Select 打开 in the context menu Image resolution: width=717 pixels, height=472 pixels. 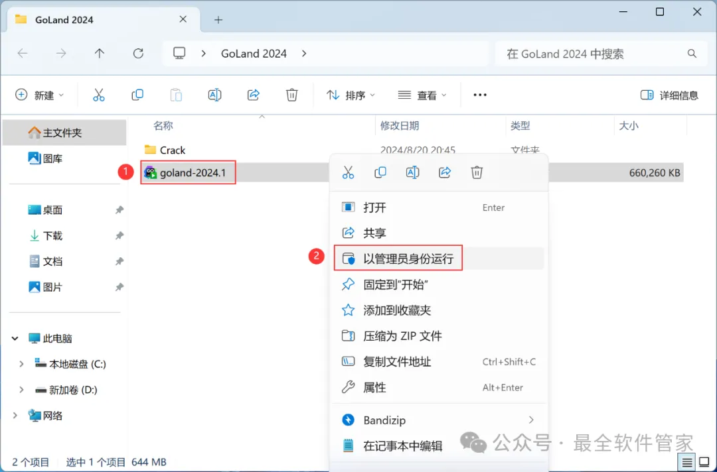tap(439, 207)
